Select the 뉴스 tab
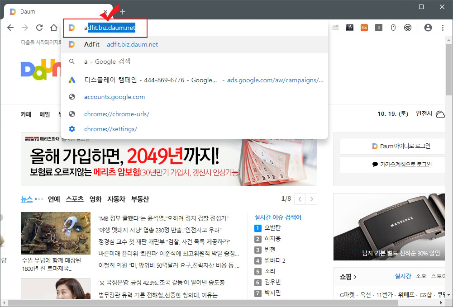Screen dimensions: 453x307 point(27,199)
